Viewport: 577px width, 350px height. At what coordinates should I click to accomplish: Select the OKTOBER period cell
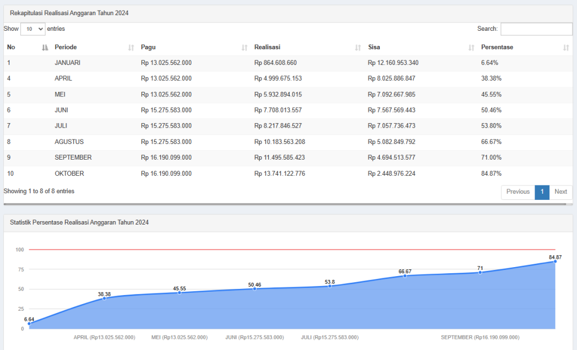tap(69, 174)
